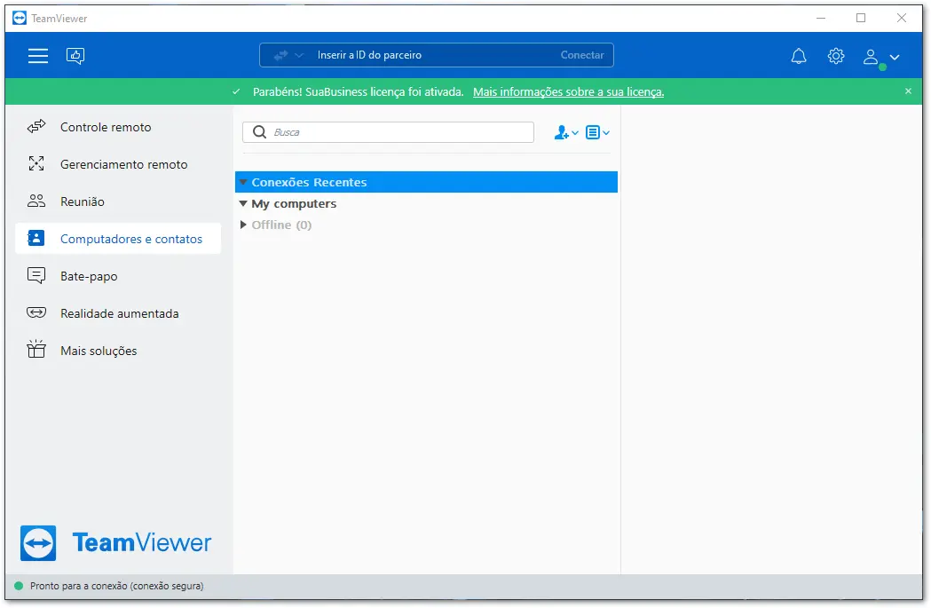Screen dimensions: 931x608
Task: Expand the account menu chevron
Action: (x=895, y=57)
